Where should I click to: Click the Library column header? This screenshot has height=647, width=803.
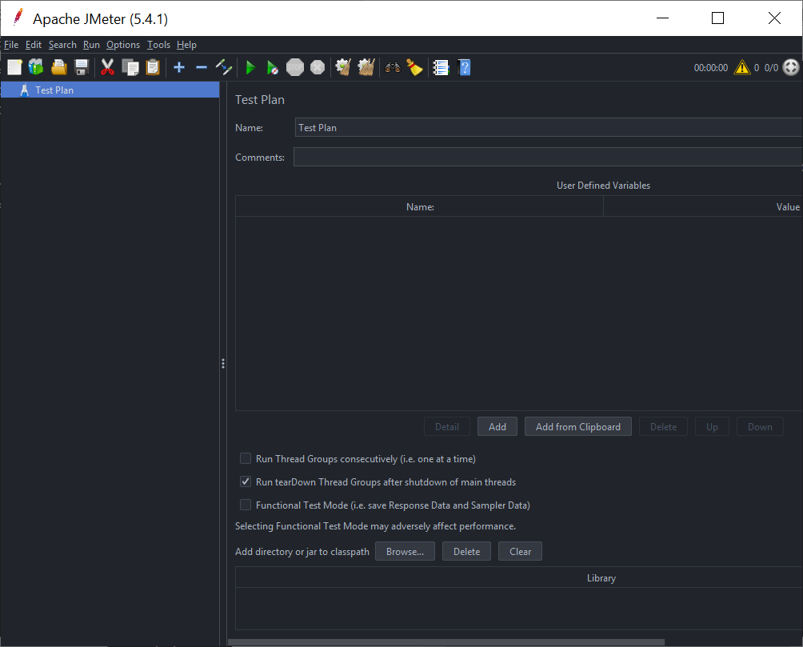[519, 577]
